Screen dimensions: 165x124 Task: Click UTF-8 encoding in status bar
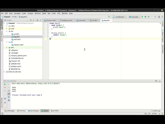[154, 114]
